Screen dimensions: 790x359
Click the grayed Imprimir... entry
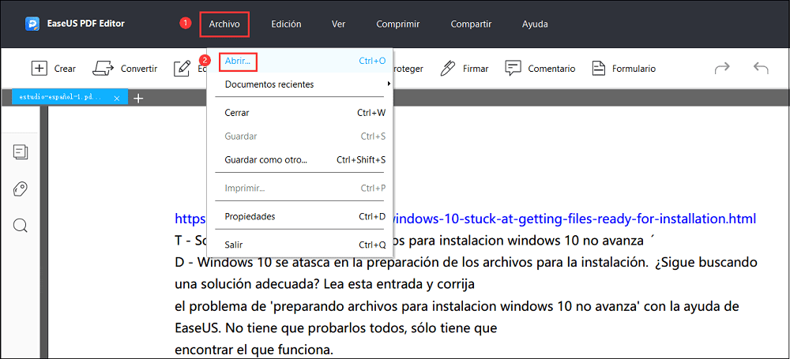(x=300, y=189)
